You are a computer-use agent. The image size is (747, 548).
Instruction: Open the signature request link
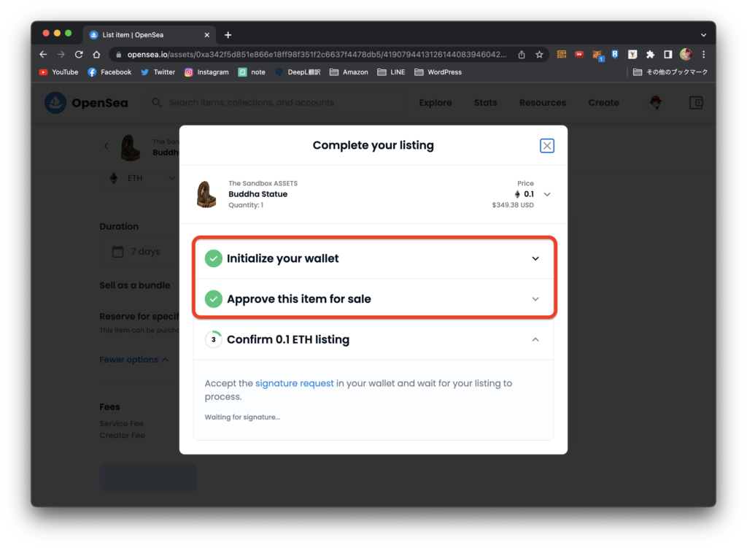click(x=294, y=383)
